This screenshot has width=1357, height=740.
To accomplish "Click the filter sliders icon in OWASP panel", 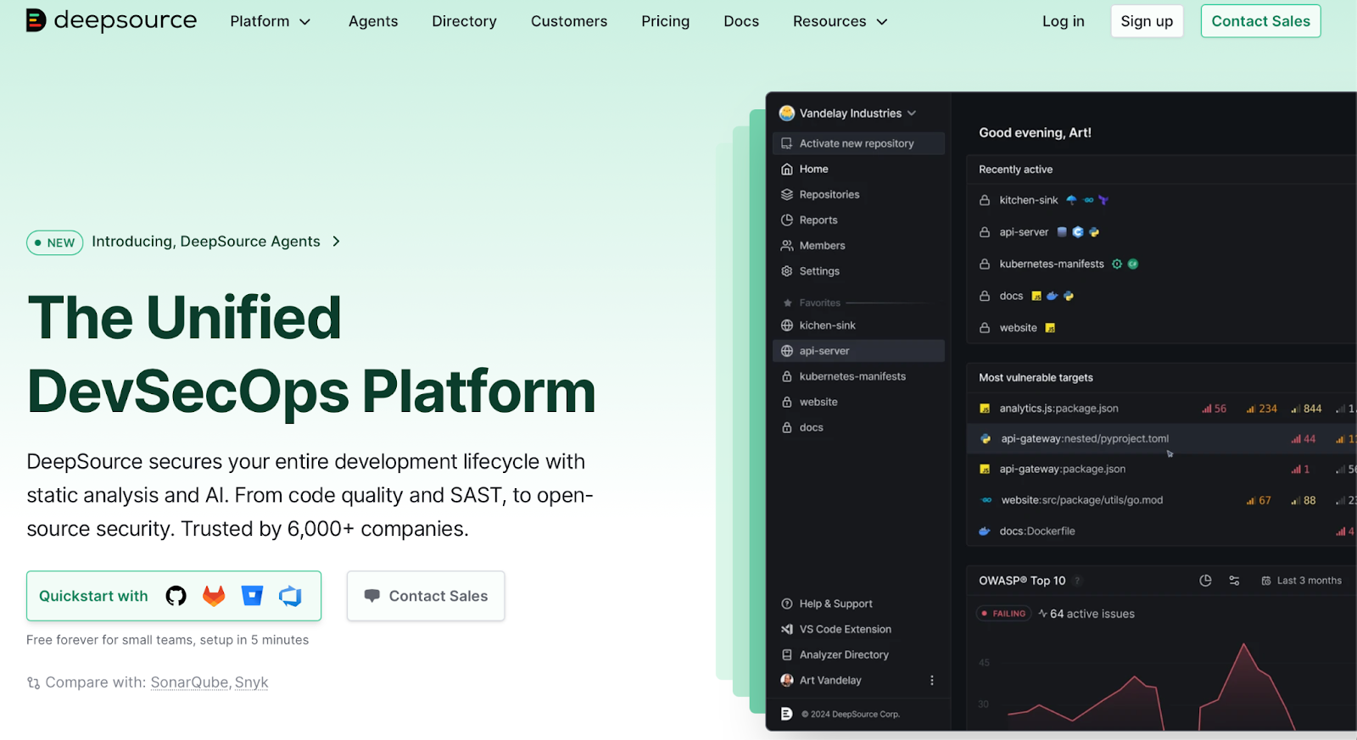I will (x=1234, y=581).
